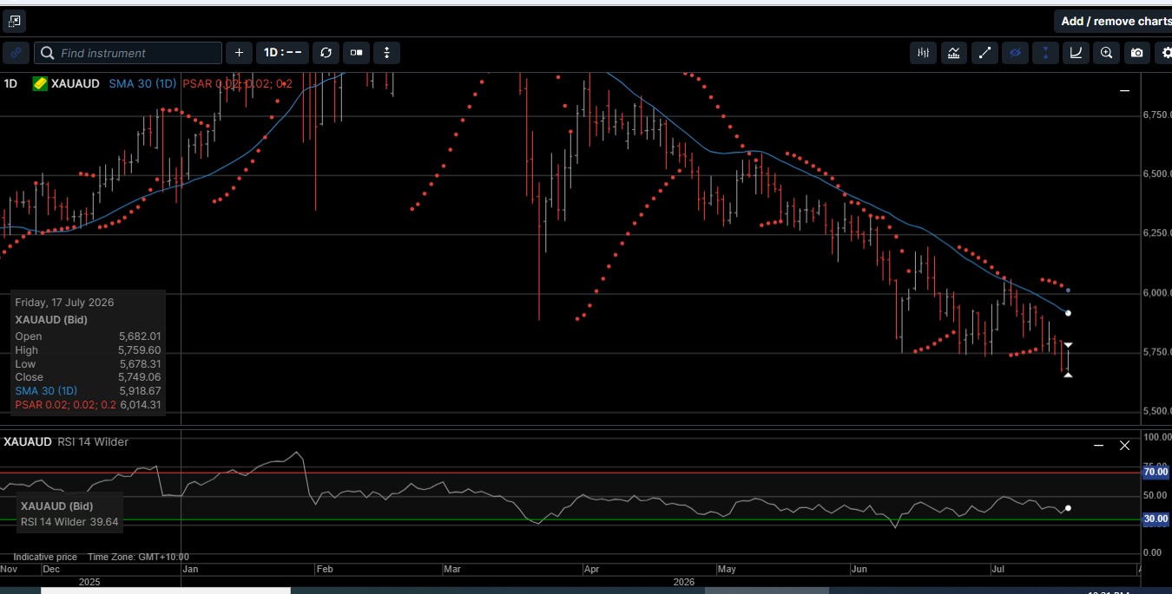
Task: Click RSI 14 Wilder 39.64 tooltip value
Action: (x=69, y=522)
